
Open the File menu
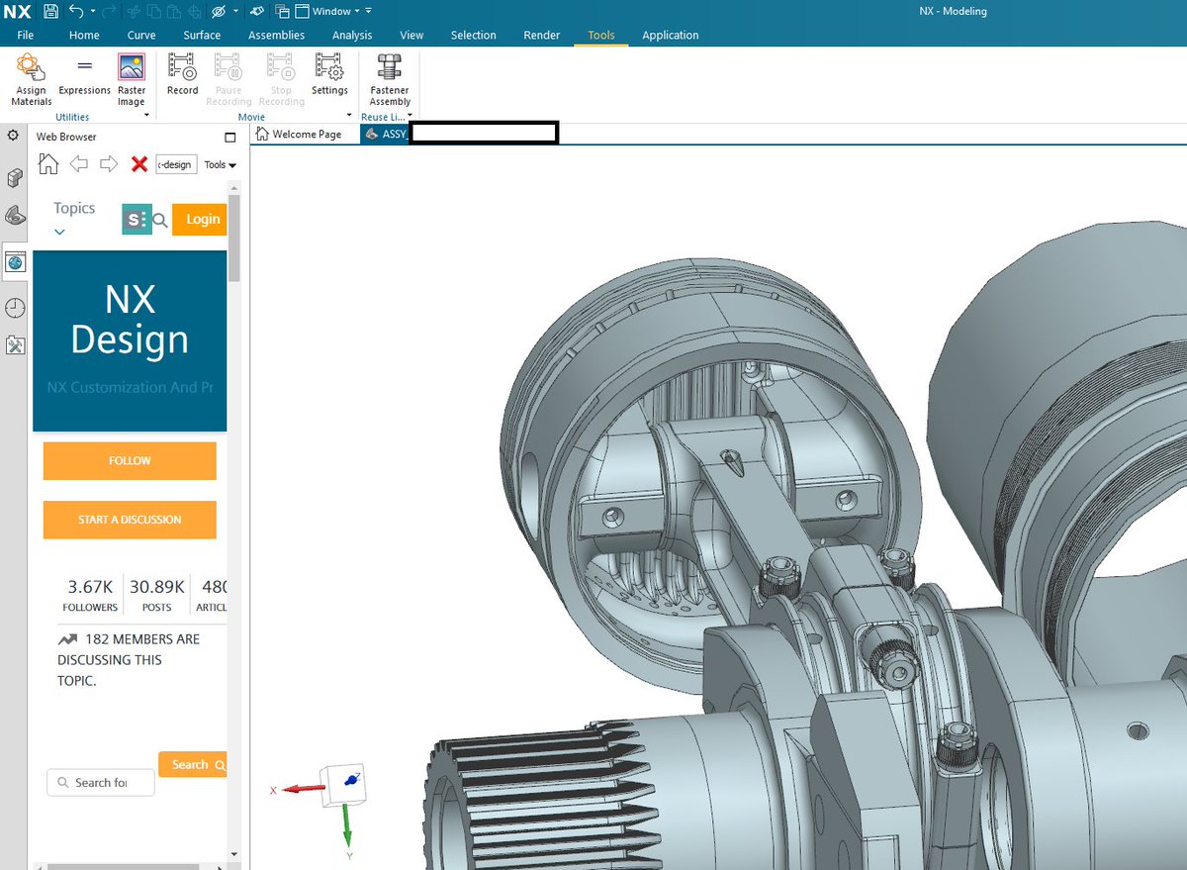(26, 35)
